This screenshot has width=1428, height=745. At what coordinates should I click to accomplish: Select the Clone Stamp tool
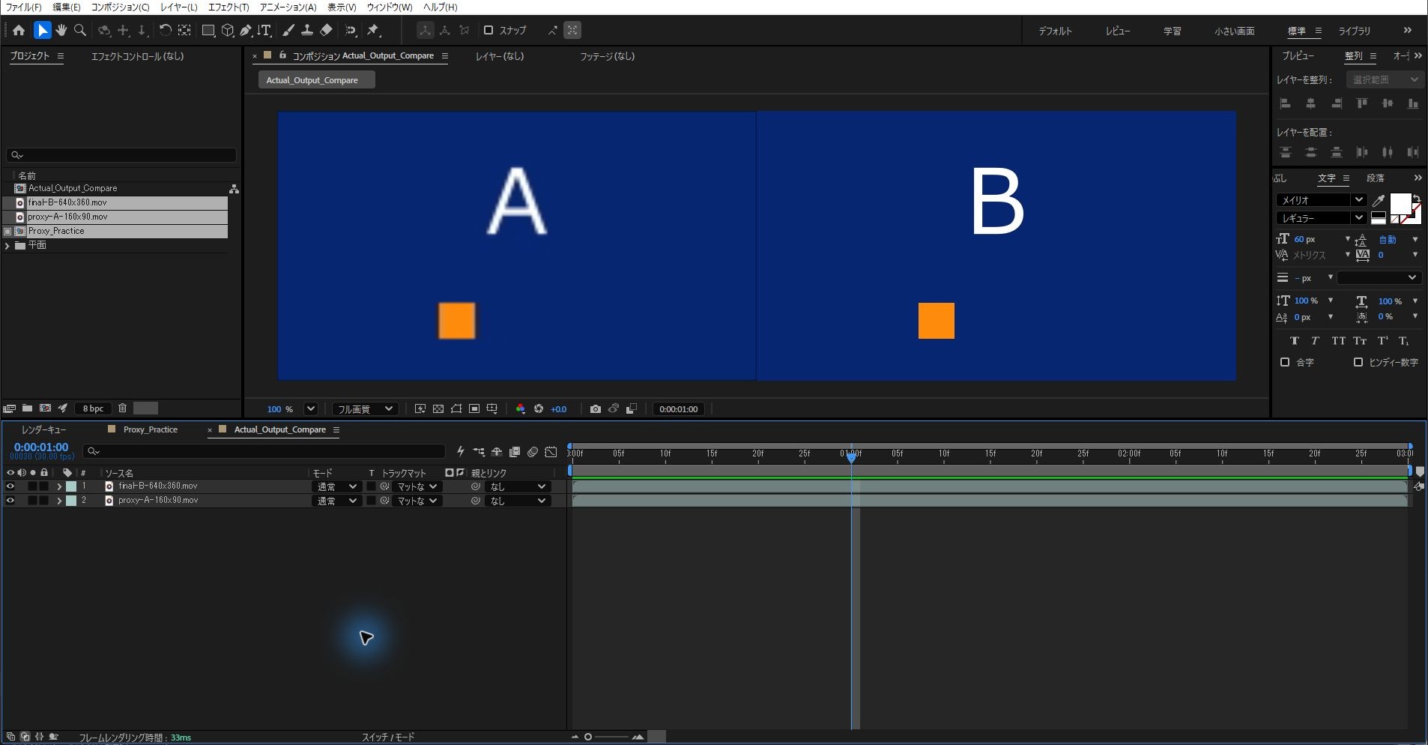tap(307, 30)
